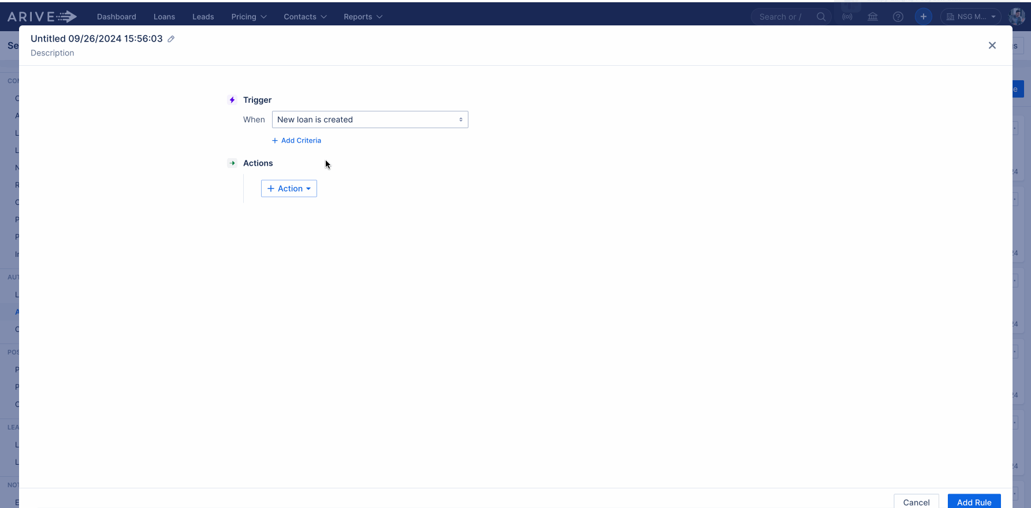Click Add Criteria link
Image resolution: width=1031 pixels, height=508 pixels.
tap(296, 140)
